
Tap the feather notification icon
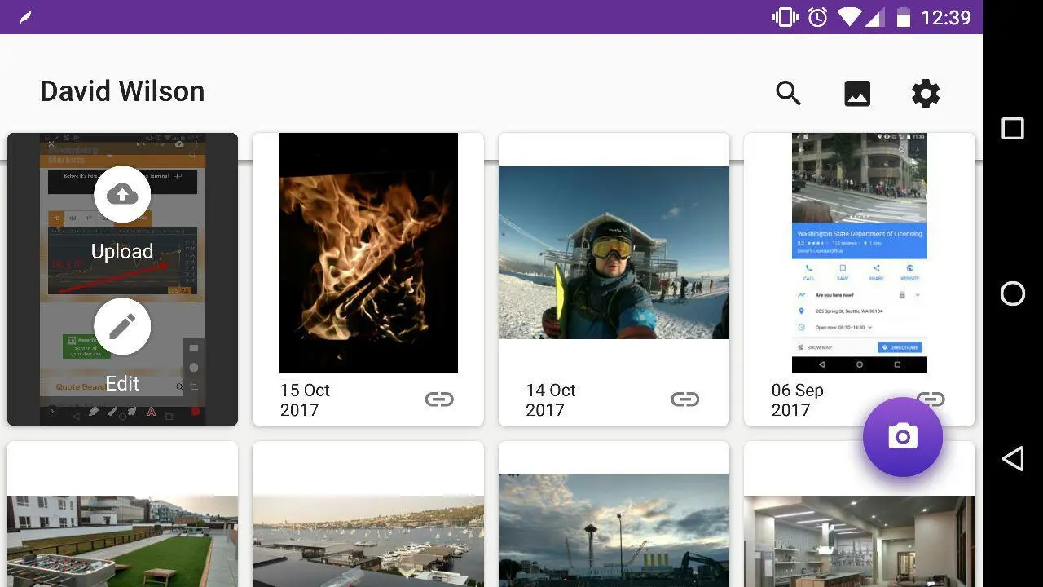pyautogui.click(x=26, y=17)
